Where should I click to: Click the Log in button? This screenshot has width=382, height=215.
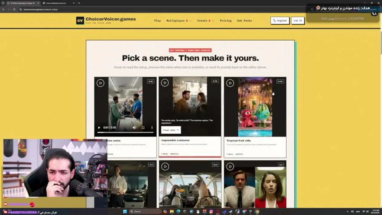tap(298, 21)
